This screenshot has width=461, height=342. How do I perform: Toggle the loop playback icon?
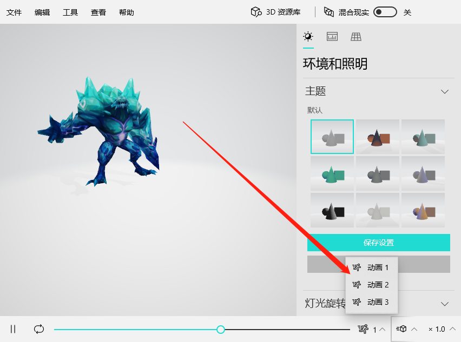click(x=39, y=329)
